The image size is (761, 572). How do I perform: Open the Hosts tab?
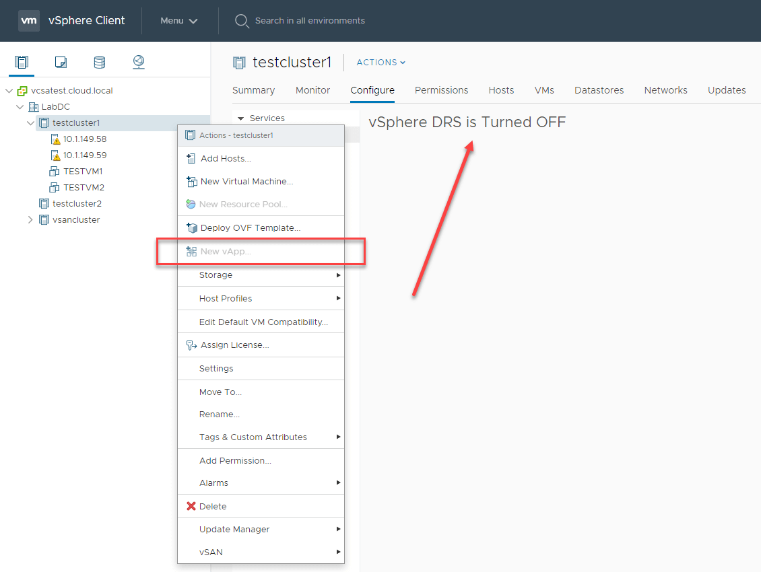[501, 90]
